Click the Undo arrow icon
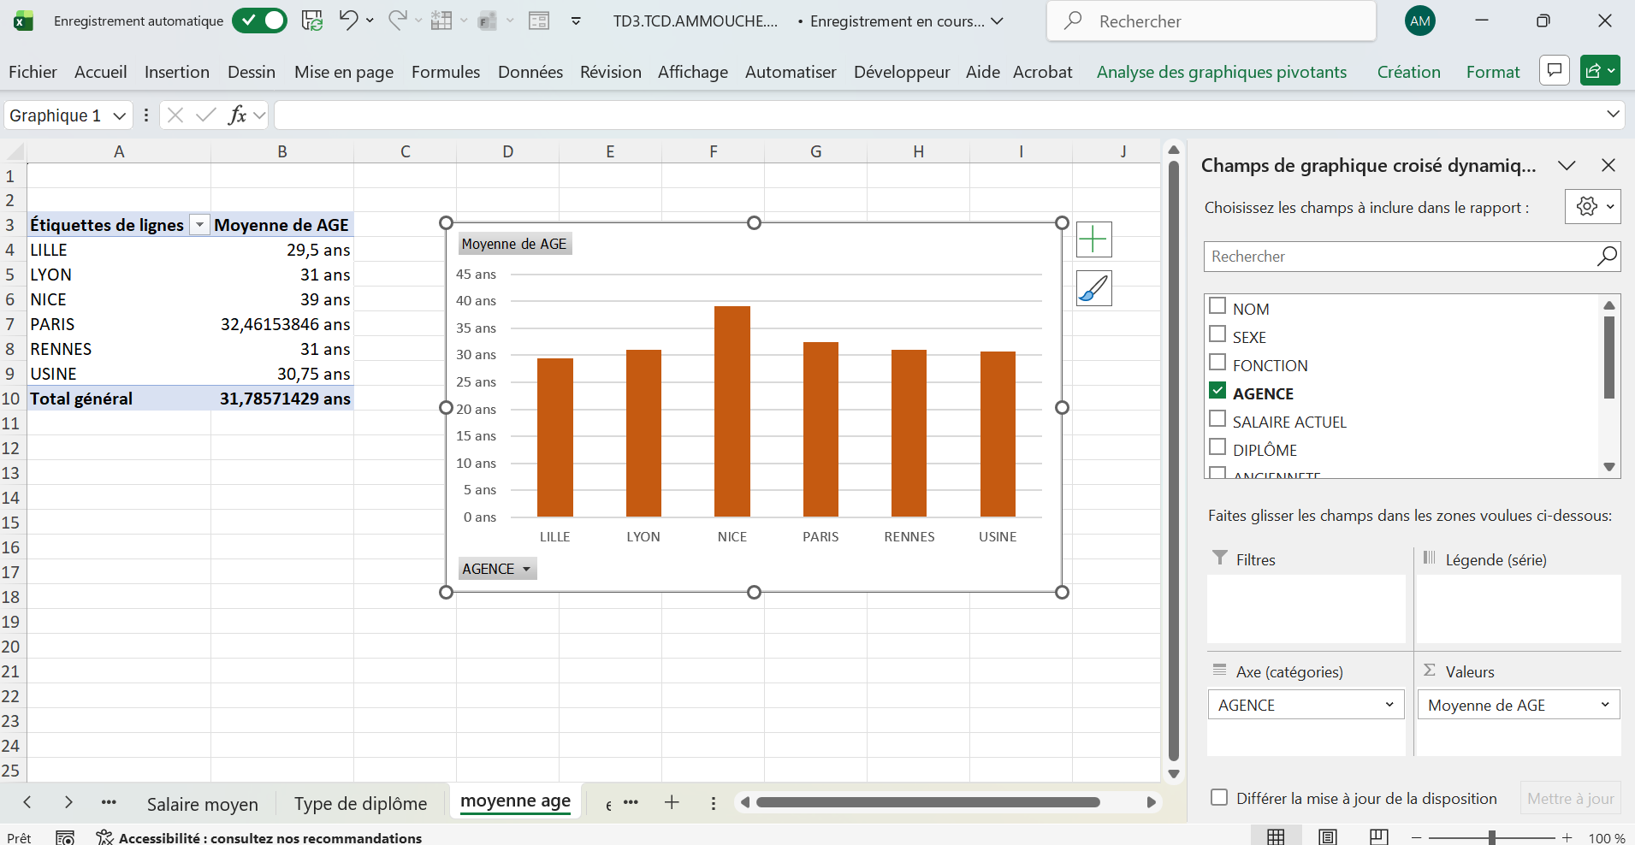This screenshot has height=845, width=1635. point(347,21)
